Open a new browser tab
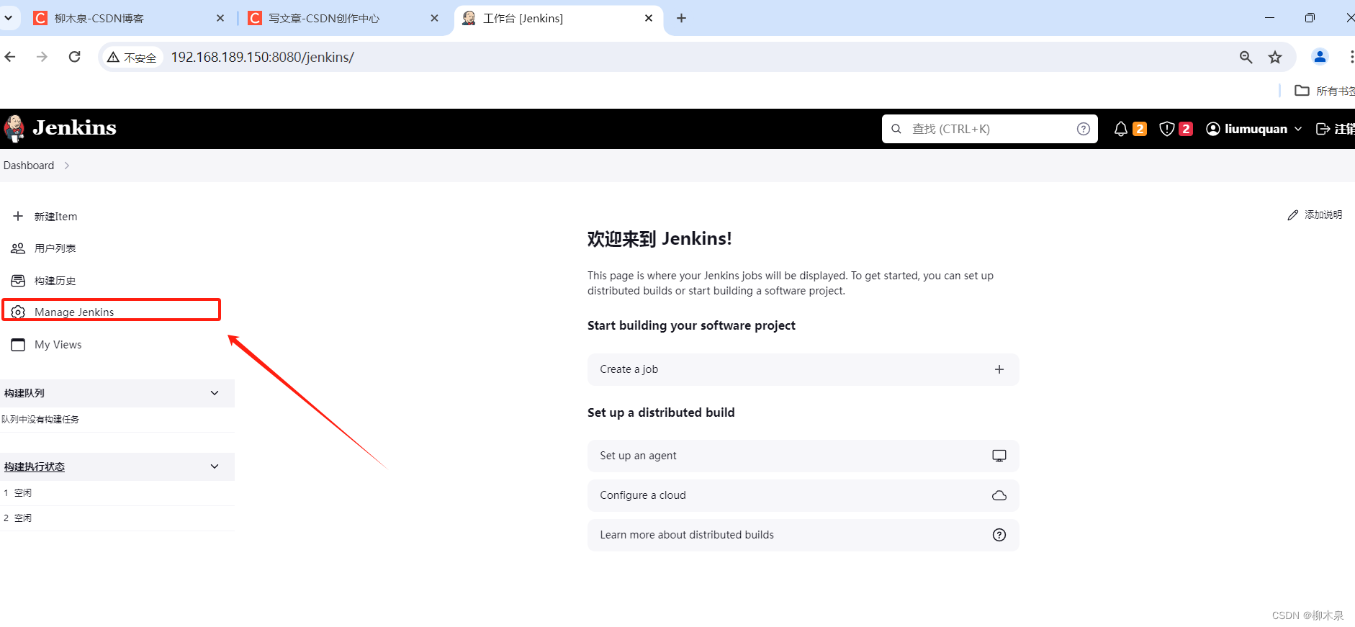 [681, 18]
